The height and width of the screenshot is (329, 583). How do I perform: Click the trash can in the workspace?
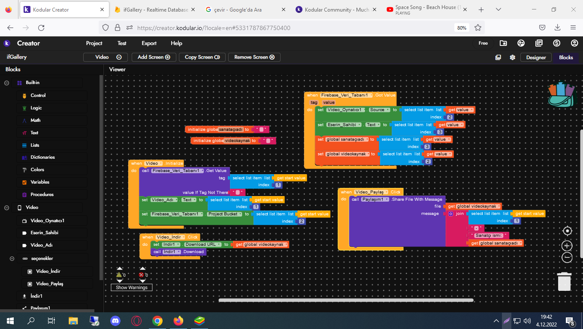pos(564,281)
